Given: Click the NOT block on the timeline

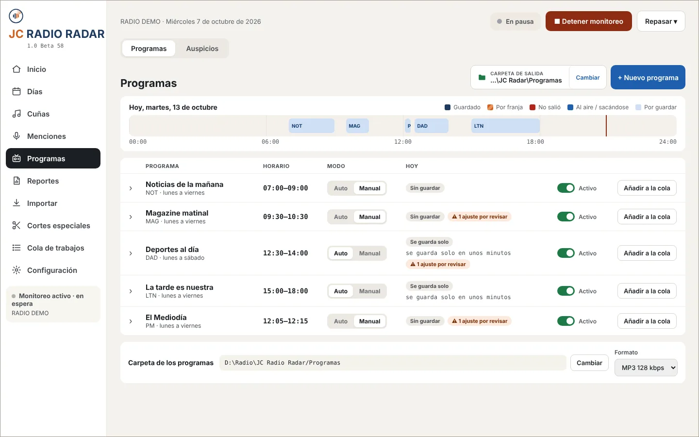Looking at the screenshot, I should [x=312, y=126].
